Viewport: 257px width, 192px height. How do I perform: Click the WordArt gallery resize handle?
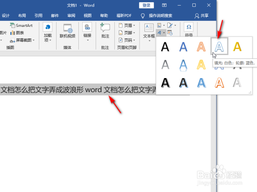pos(250,93)
